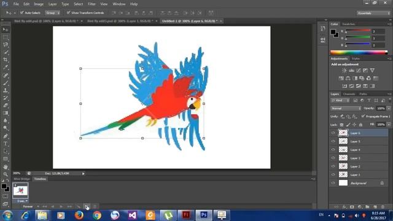Screen dimensions: 393x221
Task: Open the Image menu
Action: click(x=39, y=4)
